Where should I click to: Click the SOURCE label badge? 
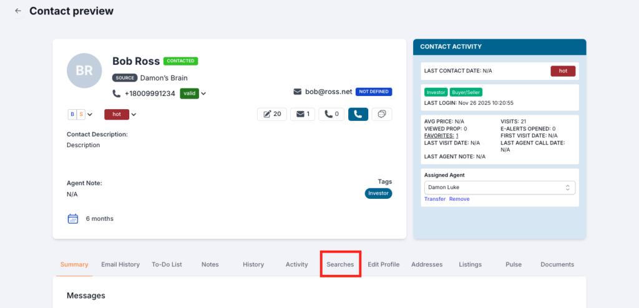(125, 78)
